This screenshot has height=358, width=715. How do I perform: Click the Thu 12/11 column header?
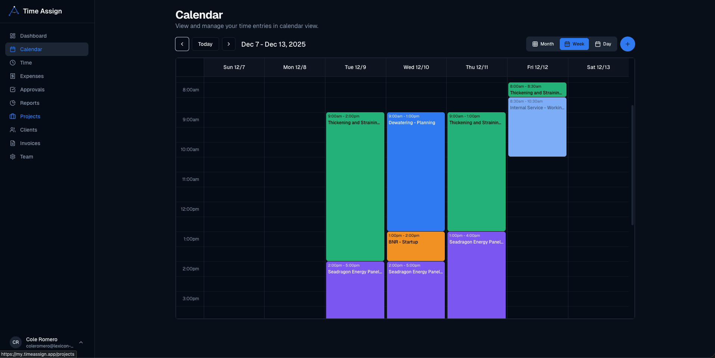477,67
